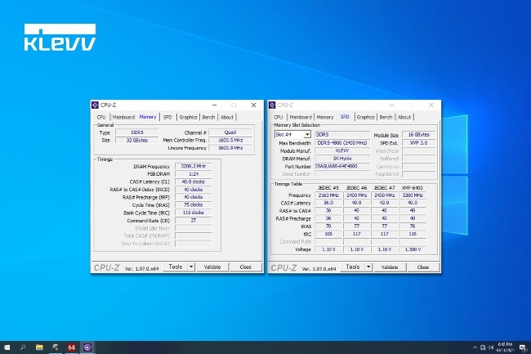The height and width of the screenshot is (354, 531).
Task: Open the Slot #4 memory slot dropdown
Action: tap(292, 134)
